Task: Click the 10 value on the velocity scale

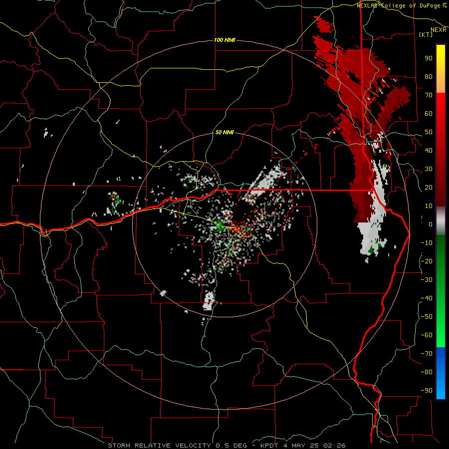Action: 429,206
